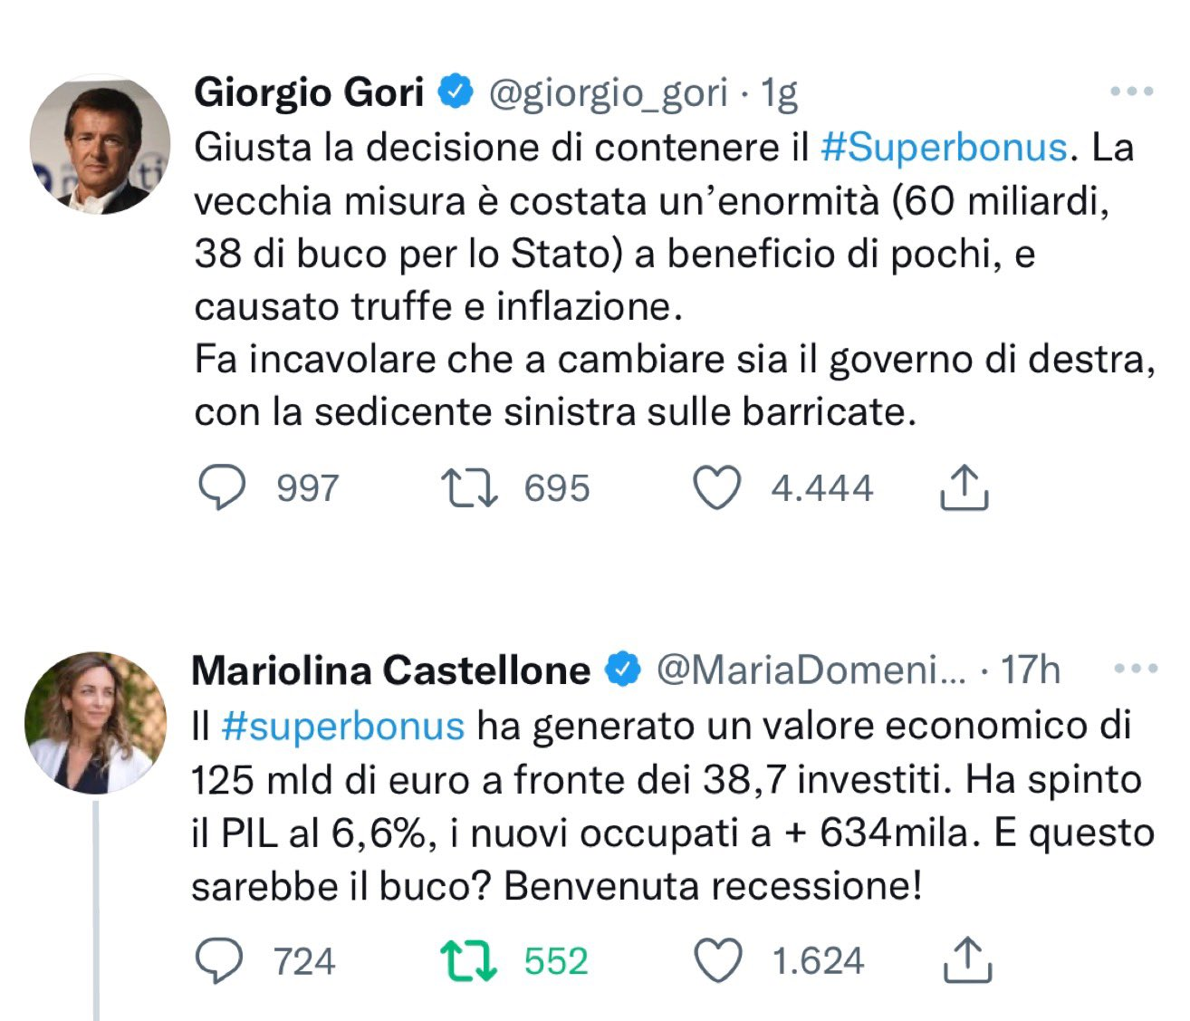Screen dimensions: 1190x1021
Task: Open Mariolina Castellone's profile by name
Action: tap(390, 670)
